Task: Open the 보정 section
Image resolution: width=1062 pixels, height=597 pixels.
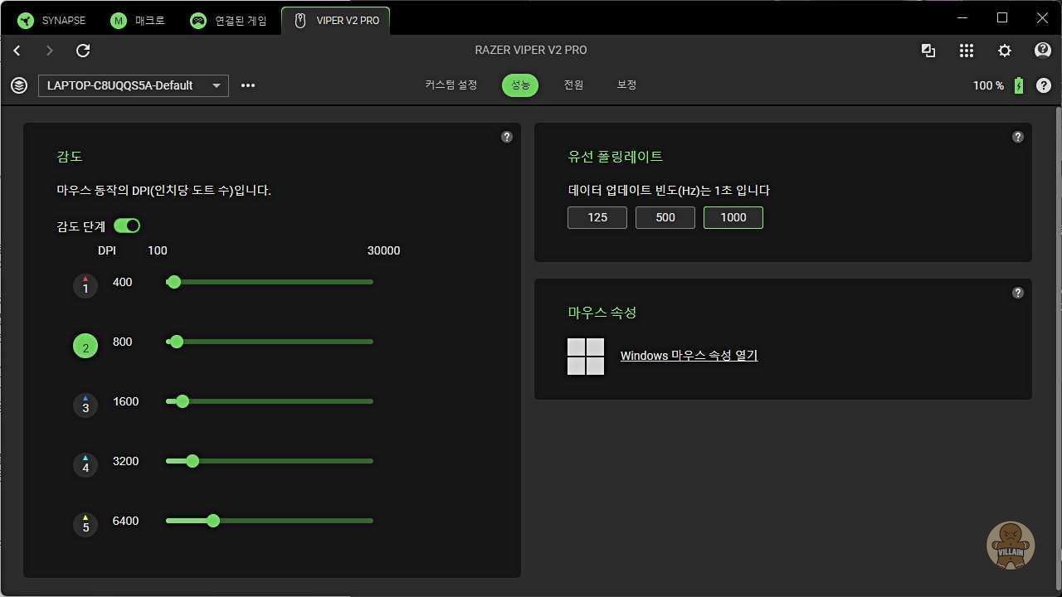Action: pos(626,85)
